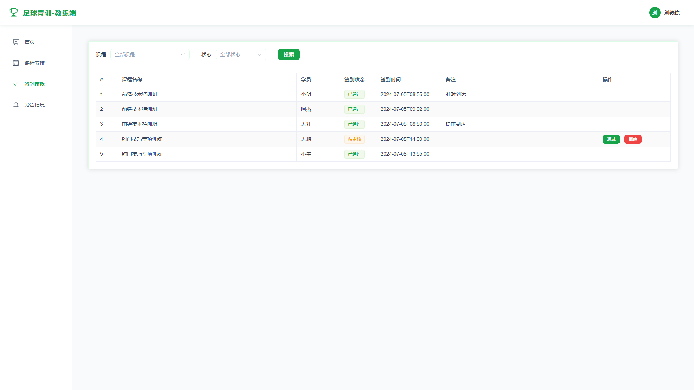Click the 首页 home icon in sidebar
Screen dimensions: 694x390
coord(16,42)
